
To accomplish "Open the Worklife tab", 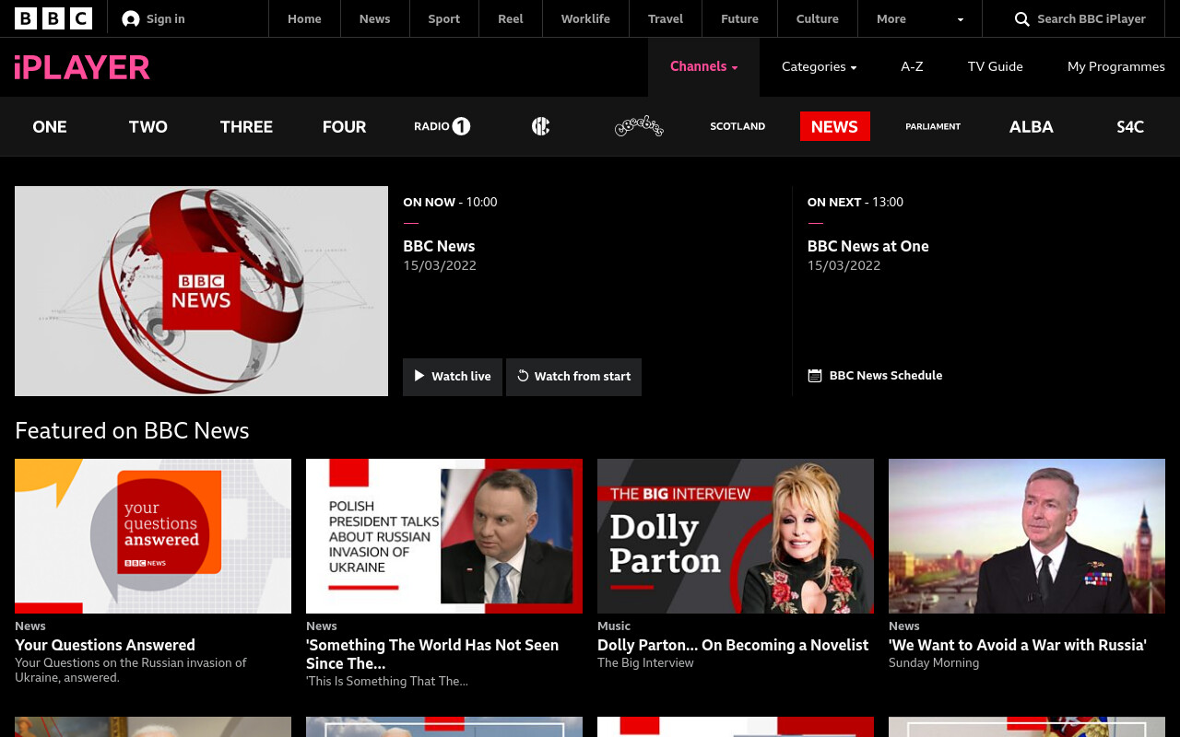I will (585, 18).
